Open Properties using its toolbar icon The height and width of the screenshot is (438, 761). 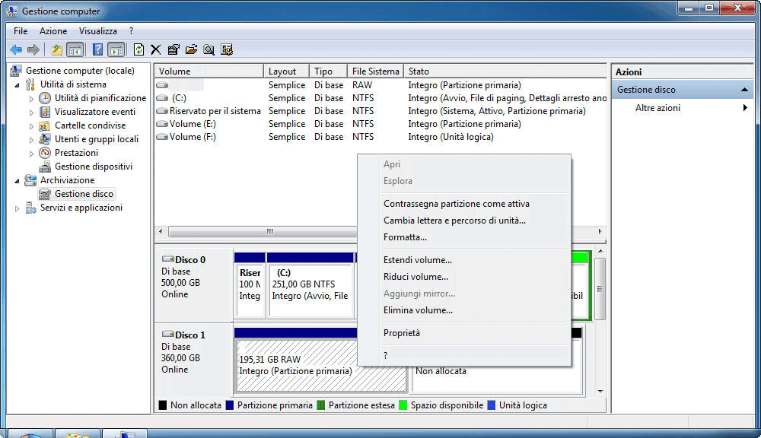pos(172,49)
